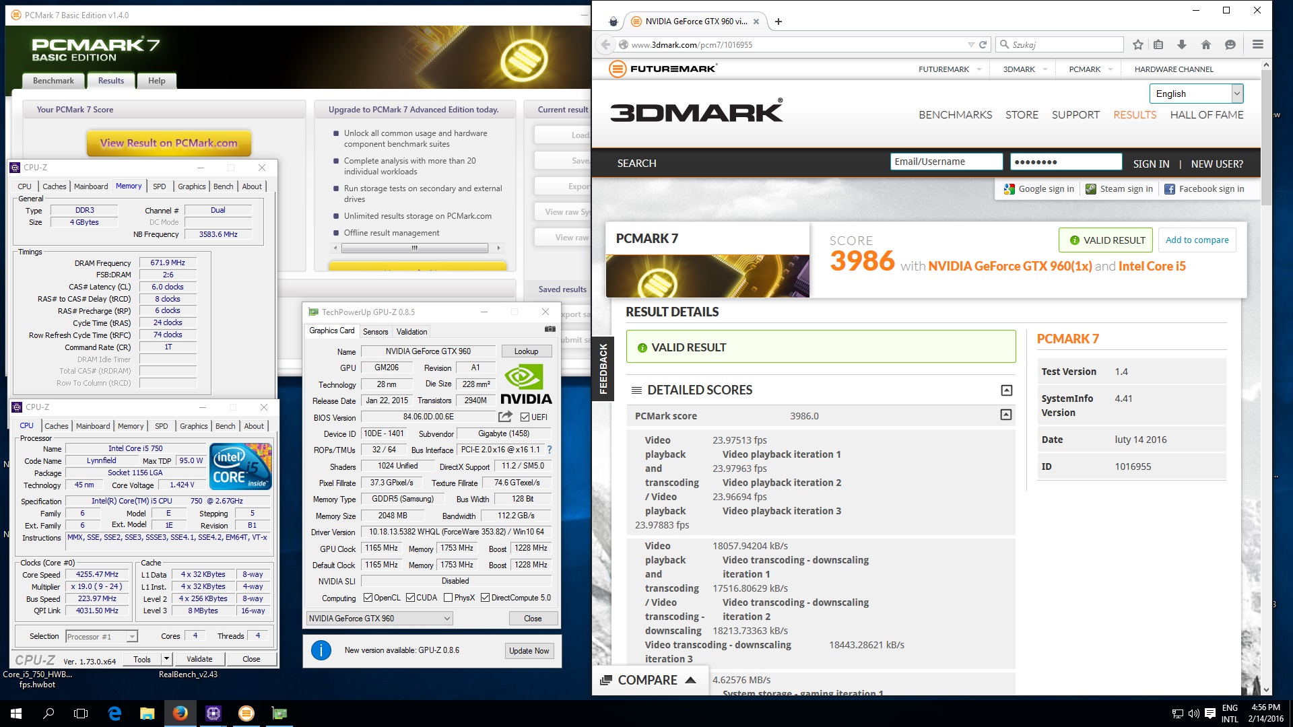Image resolution: width=1293 pixels, height=727 pixels.
Task: Expand the Compare panel arrow
Action: pos(690,681)
